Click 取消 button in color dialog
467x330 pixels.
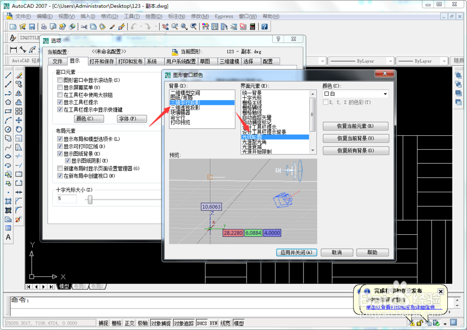click(x=337, y=253)
